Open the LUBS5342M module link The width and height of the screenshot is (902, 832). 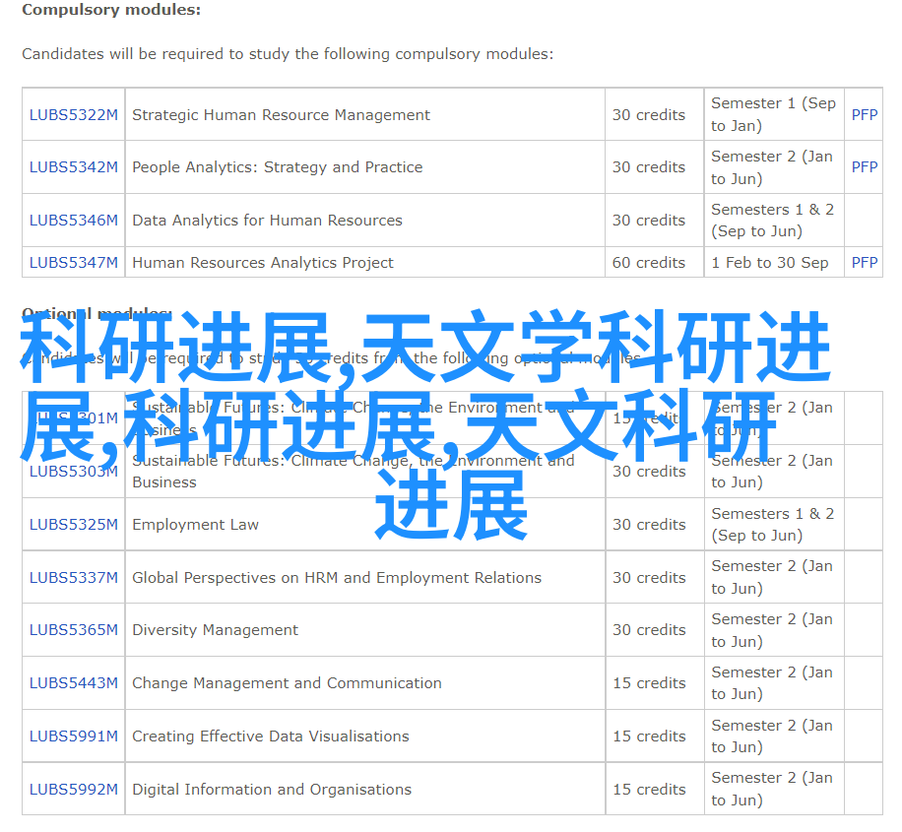click(x=74, y=167)
